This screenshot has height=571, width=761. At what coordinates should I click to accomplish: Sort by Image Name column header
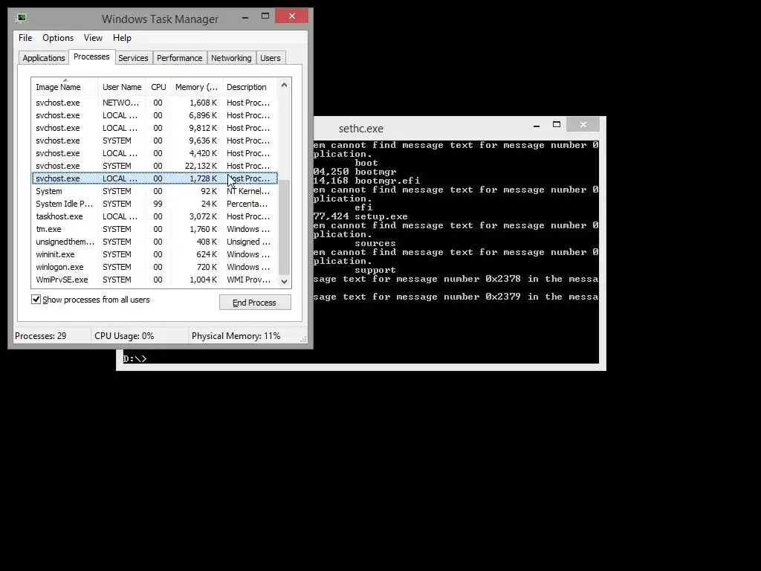(65, 87)
